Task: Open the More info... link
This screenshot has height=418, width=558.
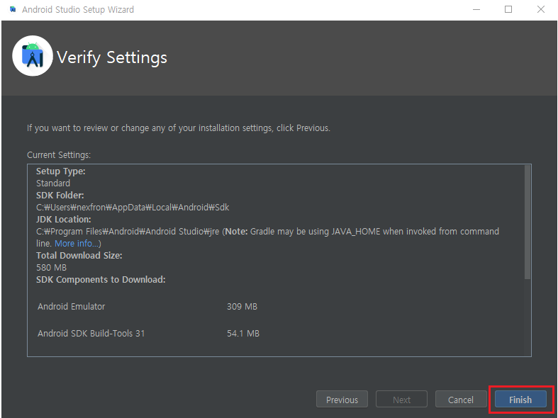Action: click(77, 244)
